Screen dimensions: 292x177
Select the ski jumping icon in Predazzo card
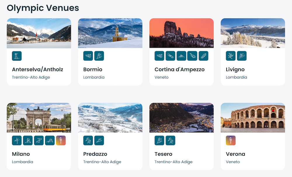click(x=99, y=141)
